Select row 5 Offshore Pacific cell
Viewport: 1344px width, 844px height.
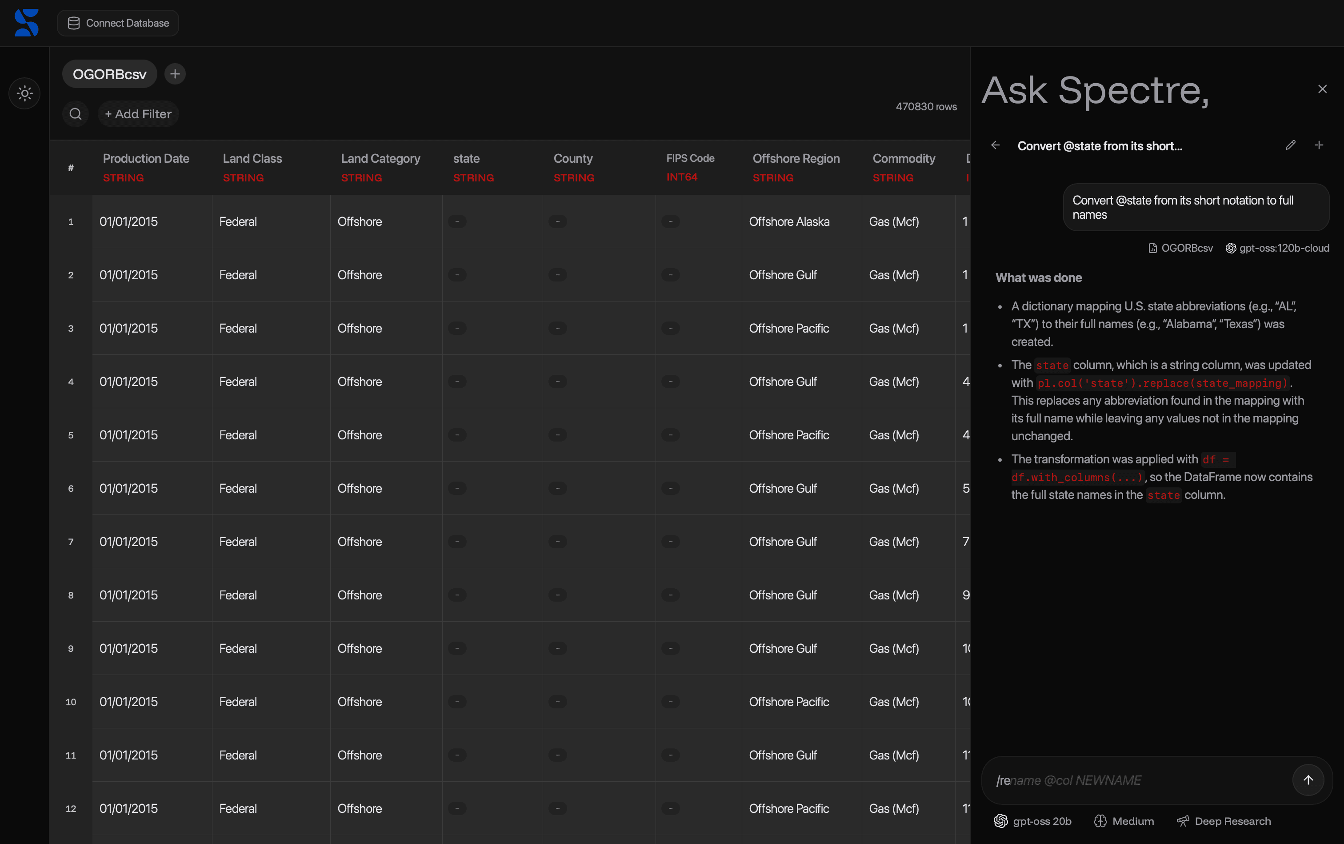(x=788, y=435)
